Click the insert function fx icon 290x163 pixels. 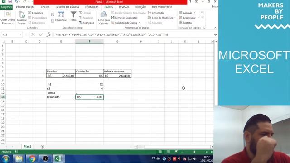[x=48, y=34]
